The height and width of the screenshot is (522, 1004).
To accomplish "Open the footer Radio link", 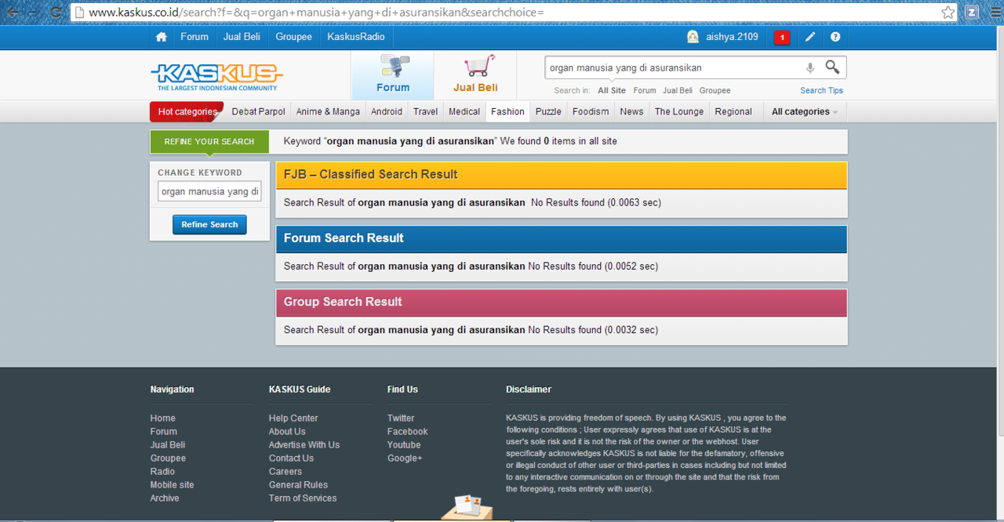I will pos(162,472).
